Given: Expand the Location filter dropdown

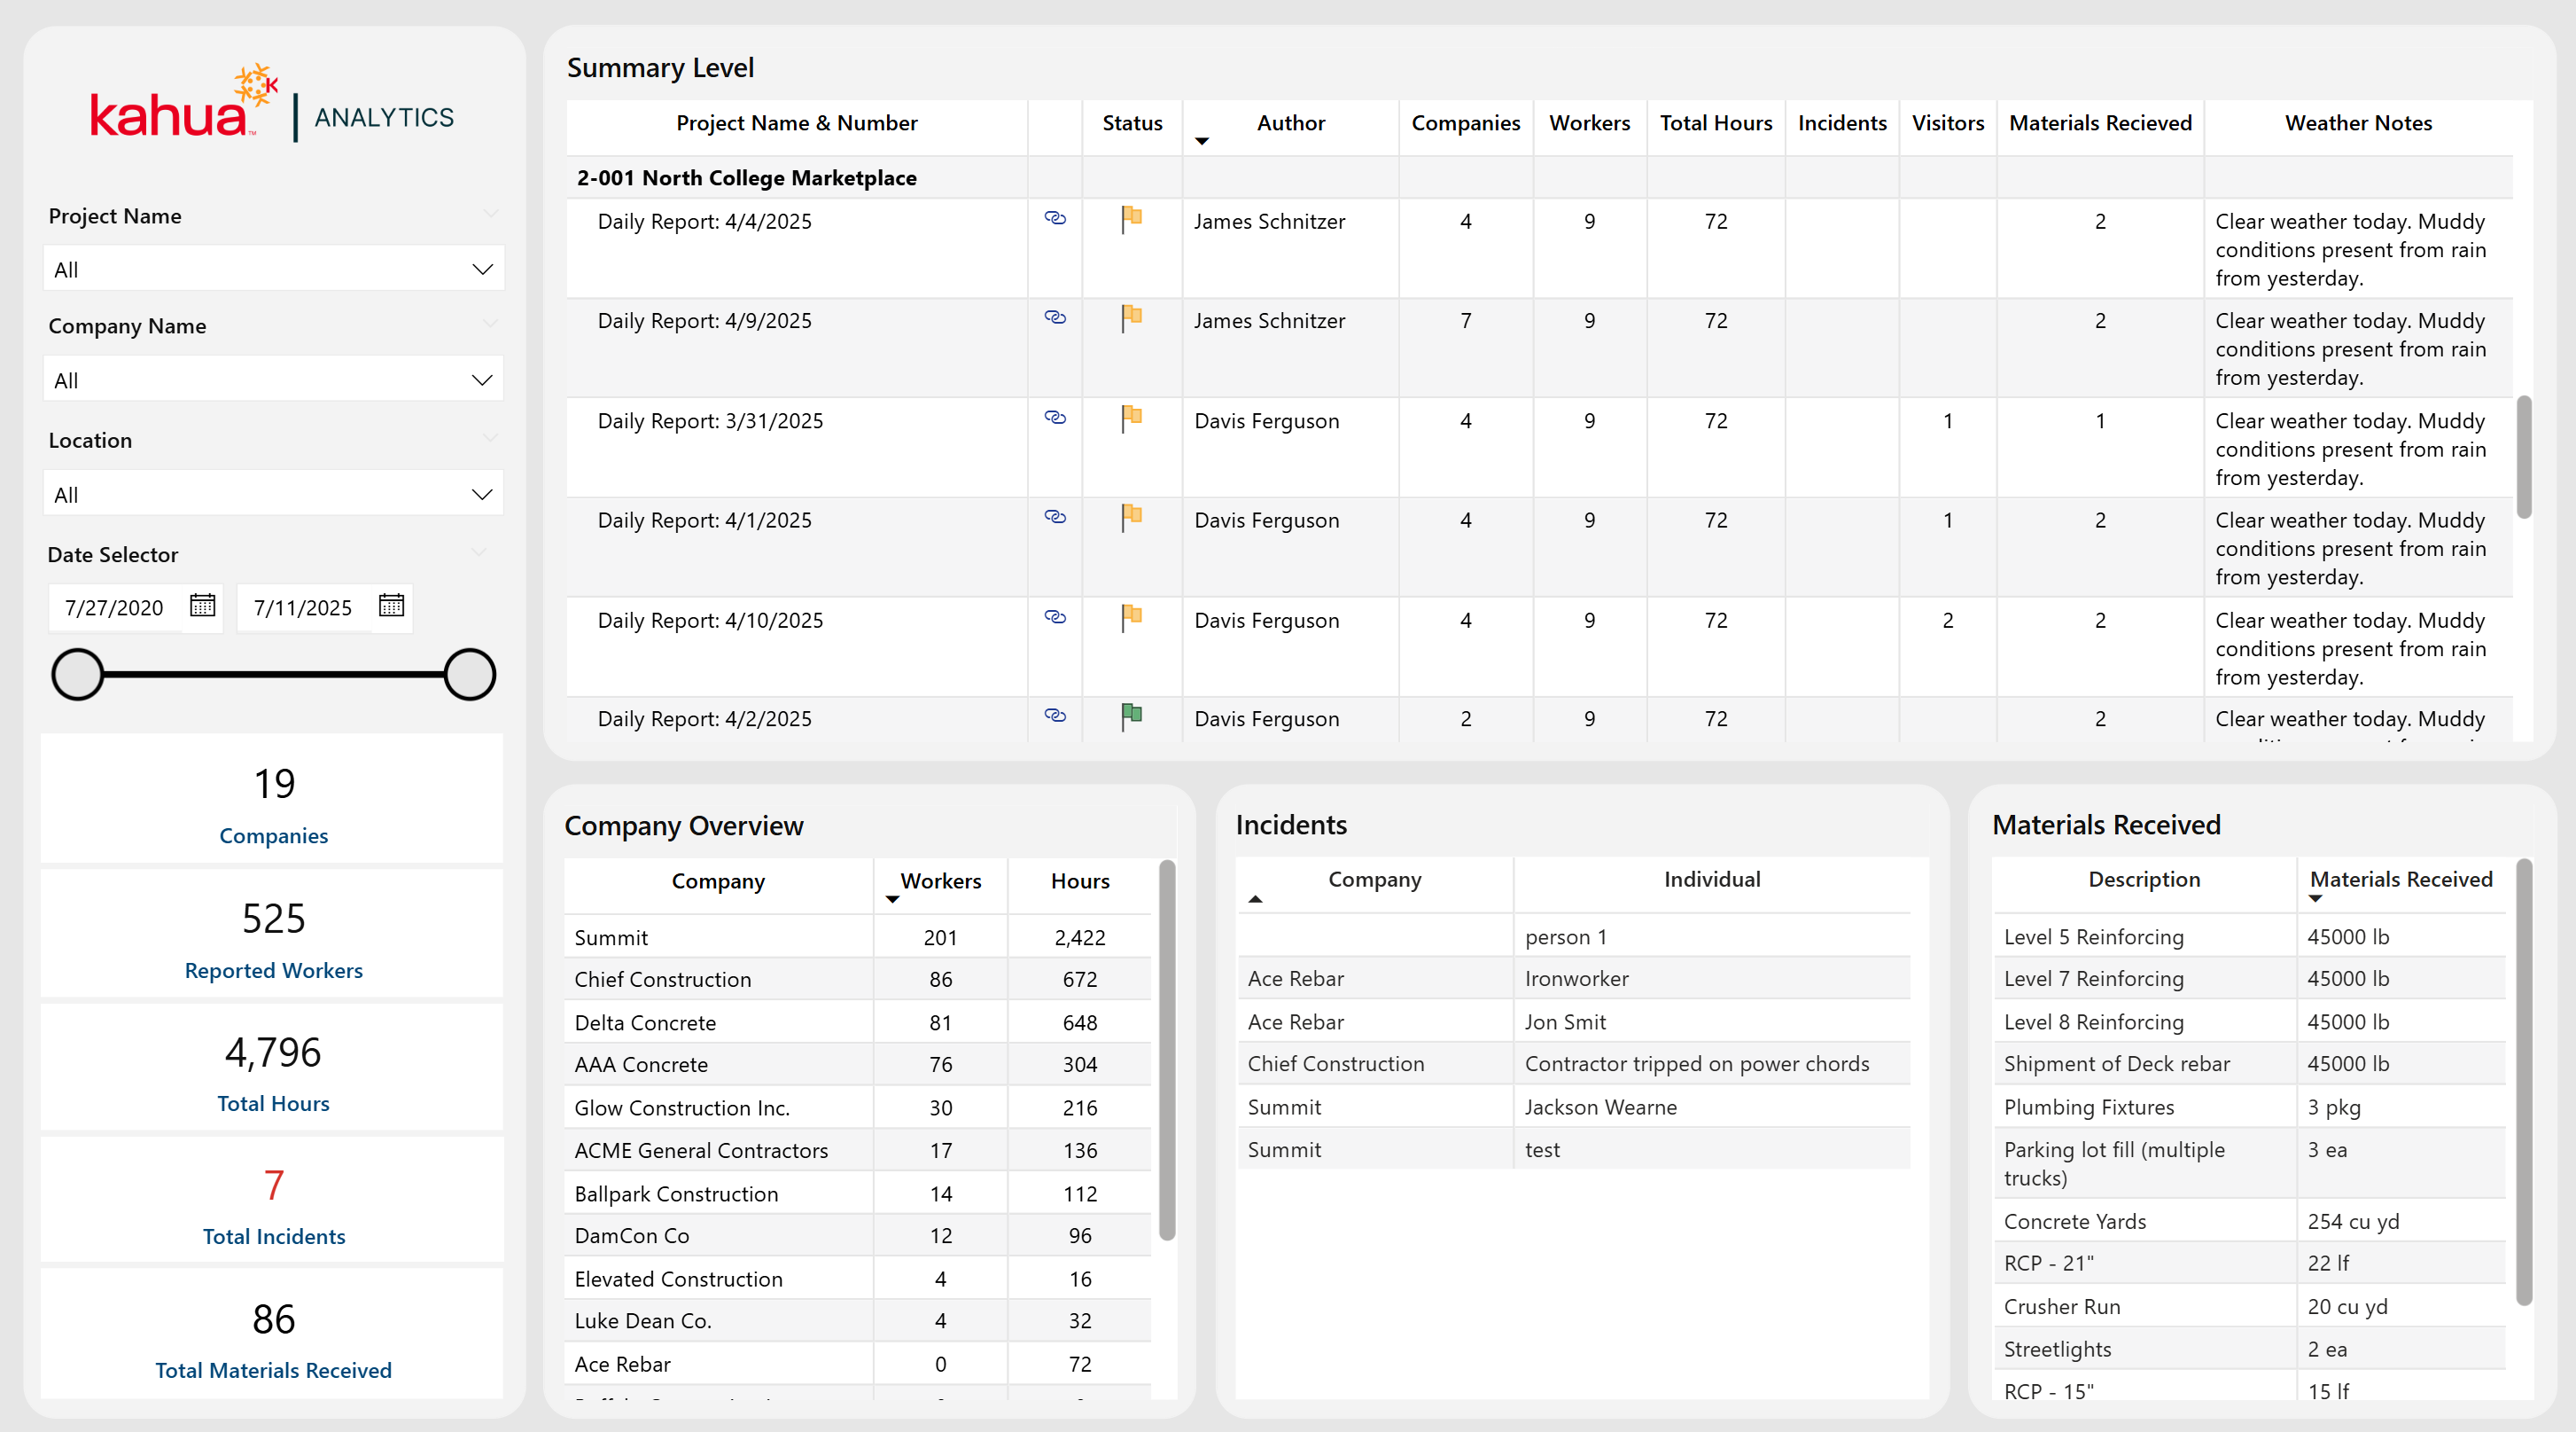Looking at the screenshot, I should point(482,495).
